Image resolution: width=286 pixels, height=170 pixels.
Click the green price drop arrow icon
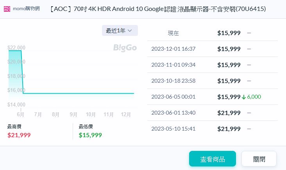click(244, 97)
